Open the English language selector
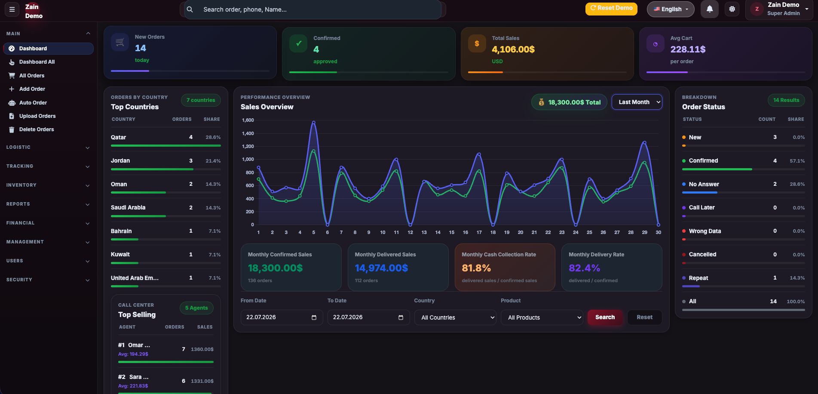Image resolution: width=818 pixels, height=394 pixels. 671,9
